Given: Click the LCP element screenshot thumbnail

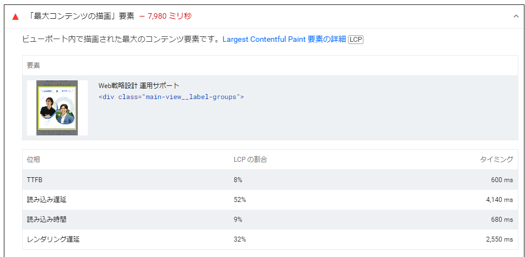Looking at the screenshot, I should 57,108.
